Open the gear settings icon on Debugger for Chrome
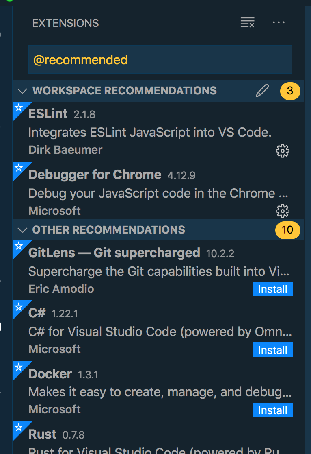This screenshot has width=311, height=454. click(x=283, y=211)
